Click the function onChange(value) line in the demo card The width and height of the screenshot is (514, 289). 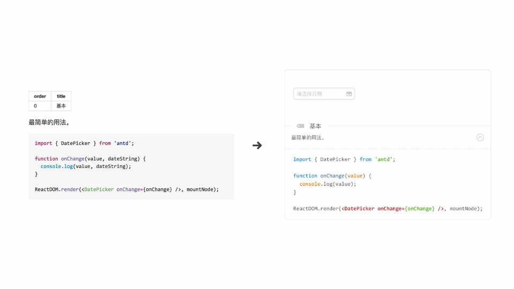pos(332,176)
